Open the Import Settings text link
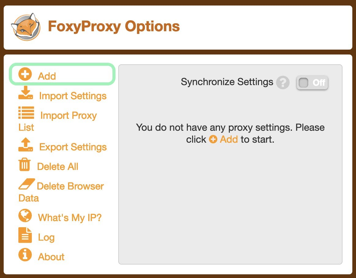Viewport: 356px width, 278px height. coord(73,96)
